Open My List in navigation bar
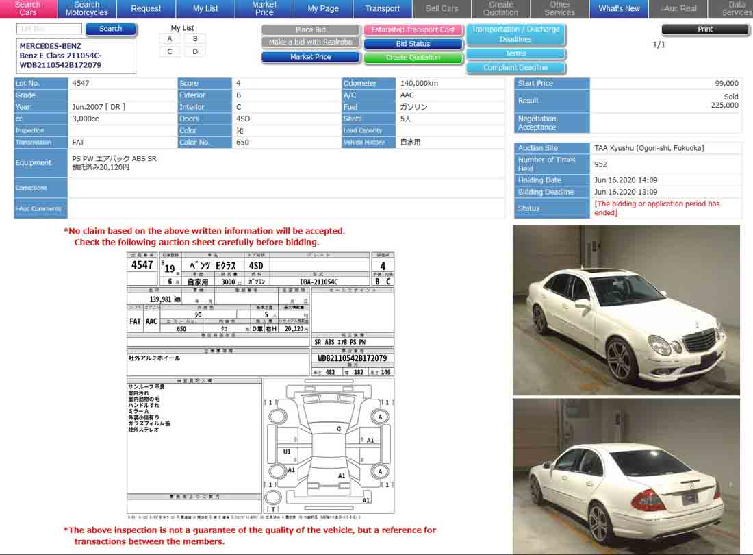 [x=205, y=9]
